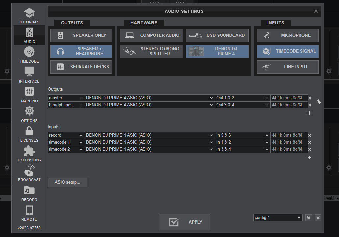Screen dimensions: 339x237
Task: Choose Denon DJ Prime 4 hardware
Action: tap(217, 51)
